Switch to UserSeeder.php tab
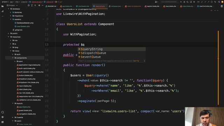 click(83, 6)
